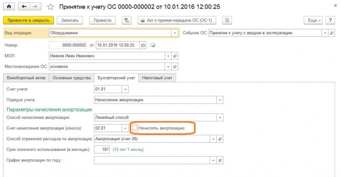The image size is (341, 177).
Task: Expand the Способ начисления амортизации dropdown
Action: coord(220,118)
